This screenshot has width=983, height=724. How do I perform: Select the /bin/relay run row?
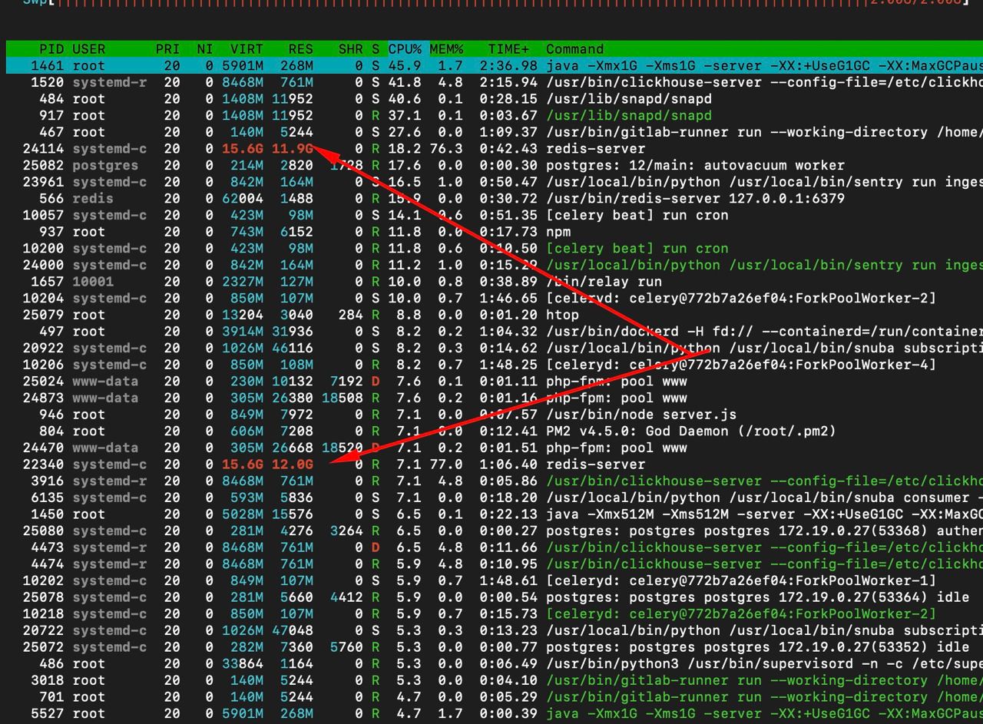[x=495, y=282]
